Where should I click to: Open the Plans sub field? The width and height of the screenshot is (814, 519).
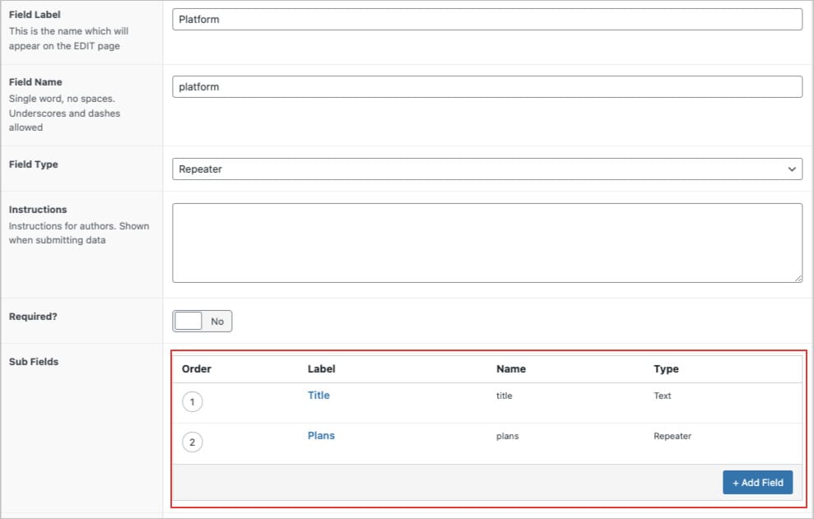[321, 436]
